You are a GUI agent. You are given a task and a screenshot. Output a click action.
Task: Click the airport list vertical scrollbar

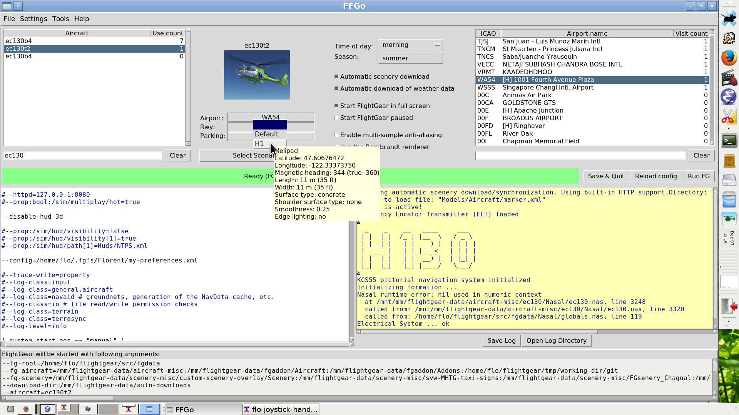[x=712, y=88]
